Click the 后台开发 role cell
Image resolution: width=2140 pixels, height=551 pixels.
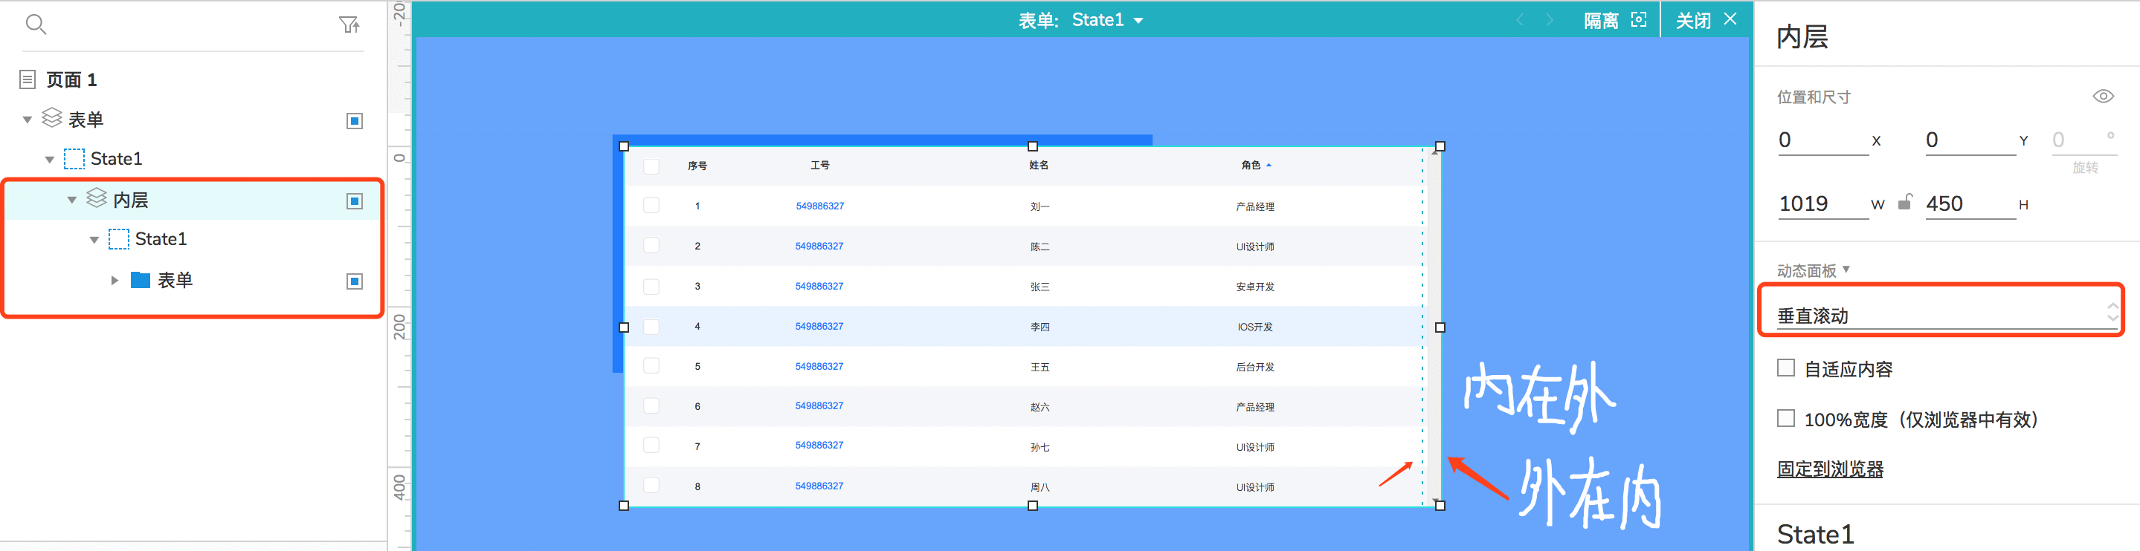[1254, 367]
